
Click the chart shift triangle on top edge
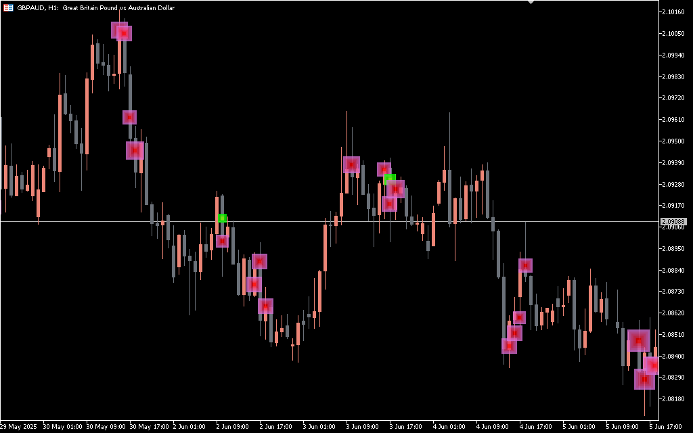pyautogui.click(x=531, y=3)
